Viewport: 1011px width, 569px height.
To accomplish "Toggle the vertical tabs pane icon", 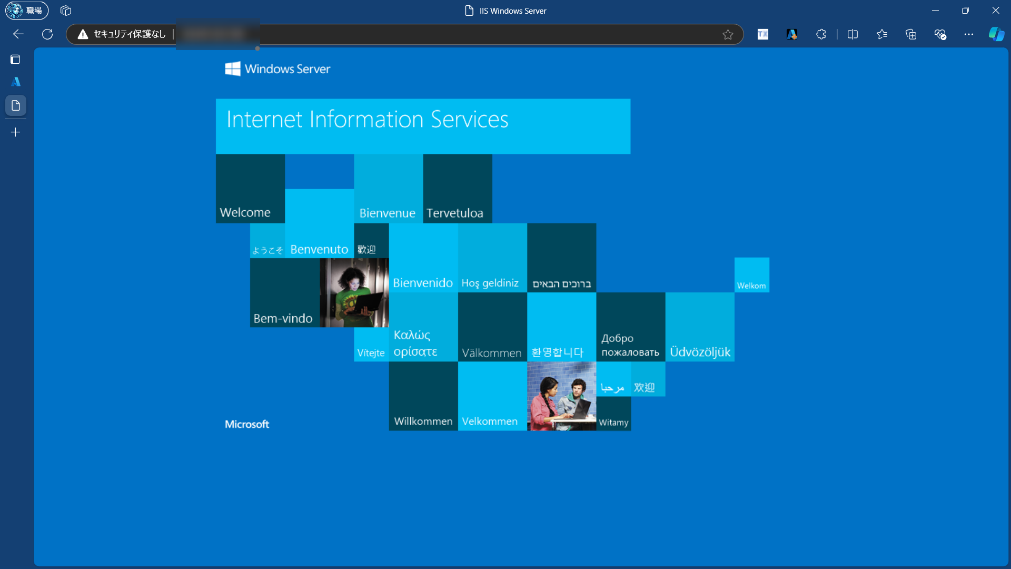I will coord(15,60).
